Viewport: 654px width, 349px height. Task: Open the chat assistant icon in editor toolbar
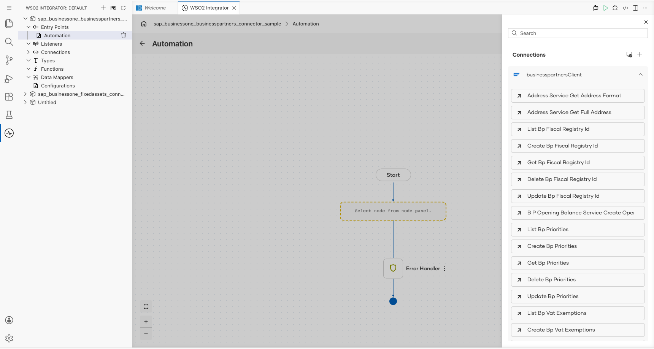click(596, 8)
